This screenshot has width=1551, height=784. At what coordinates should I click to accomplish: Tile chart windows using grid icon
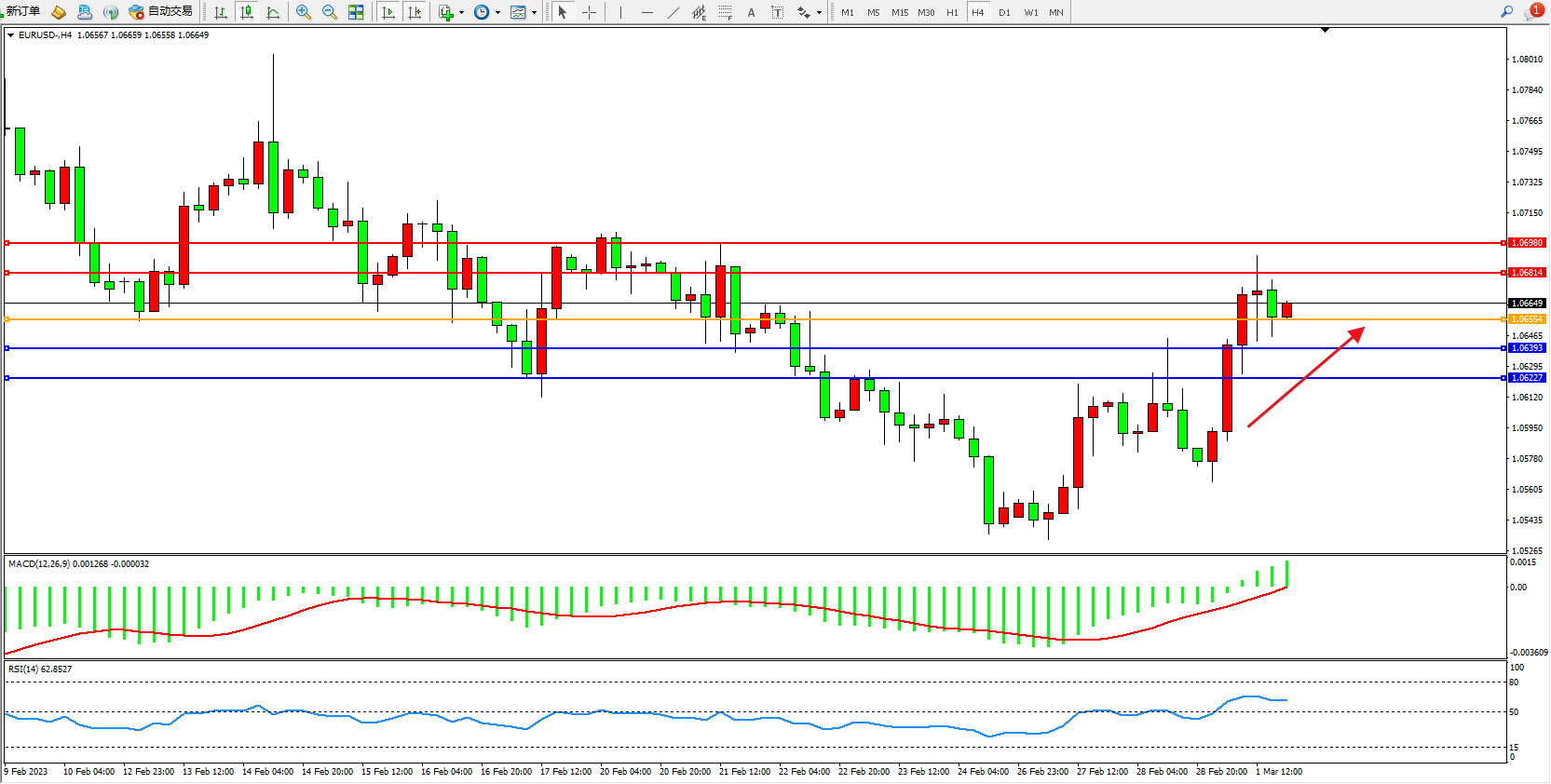pyautogui.click(x=356, y=12)
